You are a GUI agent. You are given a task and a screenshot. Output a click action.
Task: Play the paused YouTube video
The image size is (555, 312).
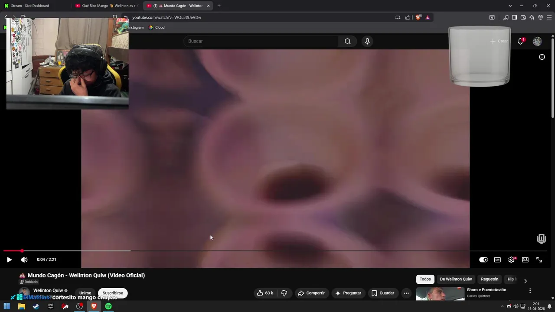pos(9,260)
